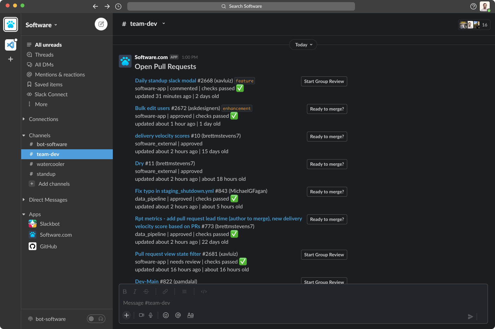495x329 pixels.
Task: Click the Search Software field
Action: (241, 6)
